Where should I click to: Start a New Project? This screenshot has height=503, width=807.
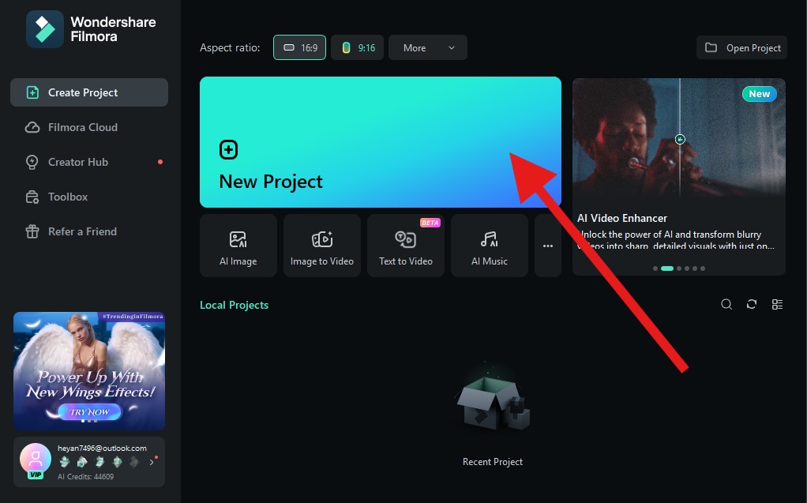pyautogui.click(x=381, y=142)
